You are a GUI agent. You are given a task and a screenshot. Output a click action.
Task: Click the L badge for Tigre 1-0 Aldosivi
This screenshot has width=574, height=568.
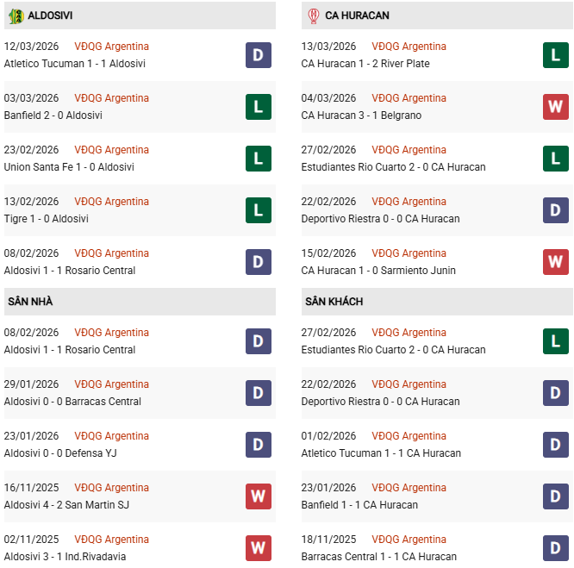click(x=259, y=210)
